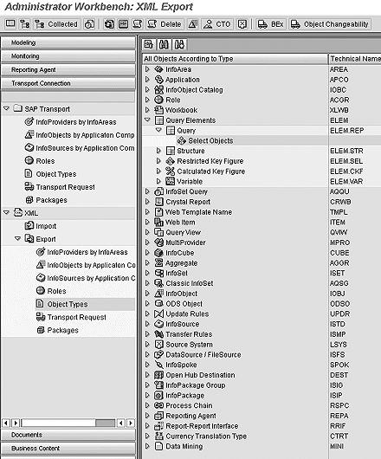The image size is (381, 459).
Task: Click the hierarchy icon left of Collected
Action: click(24, 24)
